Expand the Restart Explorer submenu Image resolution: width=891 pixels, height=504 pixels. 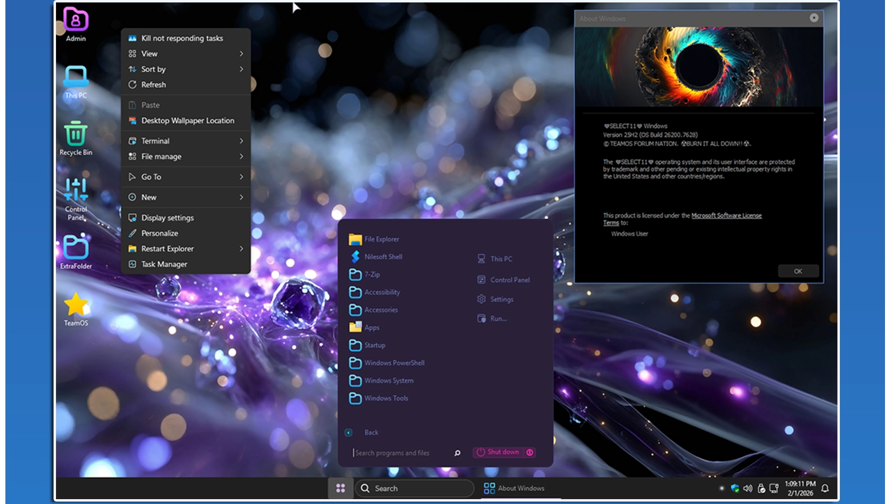pos(241,248)
